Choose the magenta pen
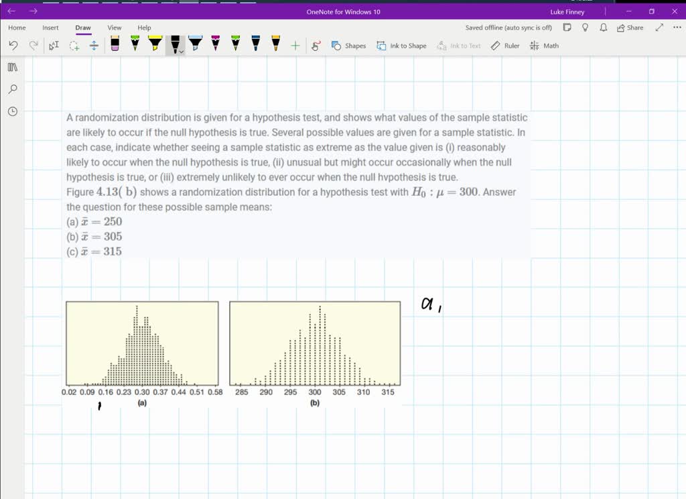686x499 pixels. point(215,44)
